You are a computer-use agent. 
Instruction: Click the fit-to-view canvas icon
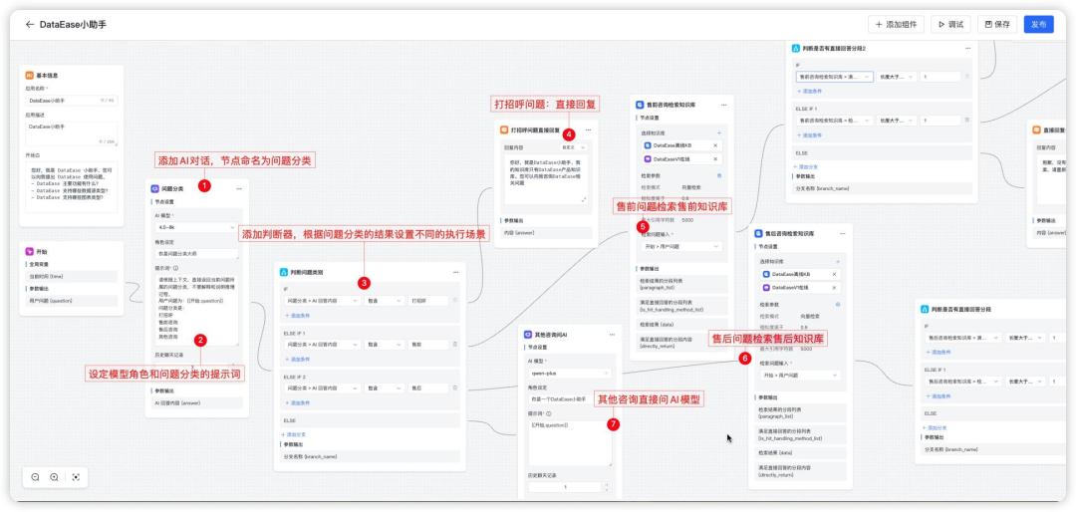tap(76, 477)
